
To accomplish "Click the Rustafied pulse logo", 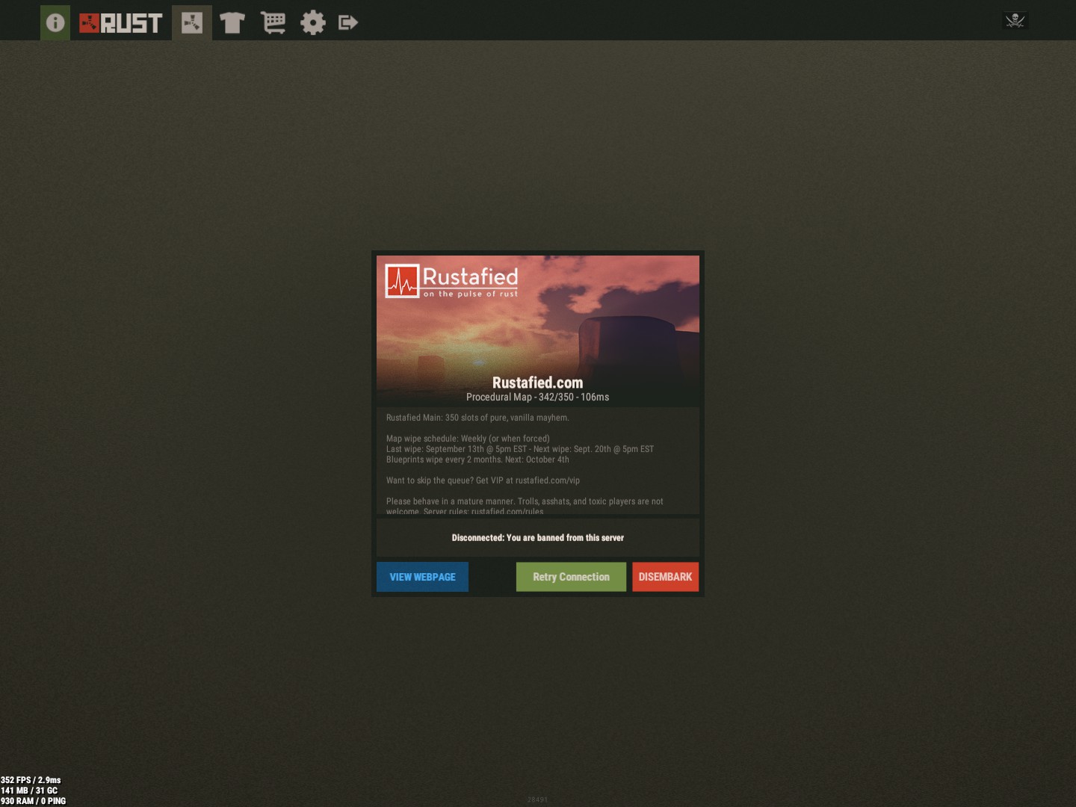I will 451,281.
